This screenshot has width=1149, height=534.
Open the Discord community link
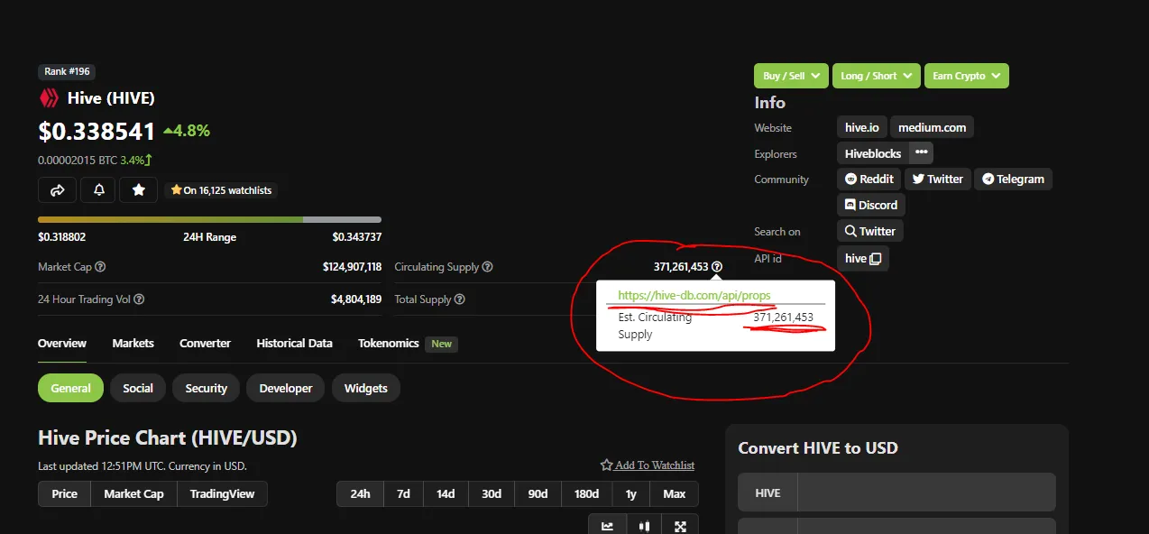(872, 205)
